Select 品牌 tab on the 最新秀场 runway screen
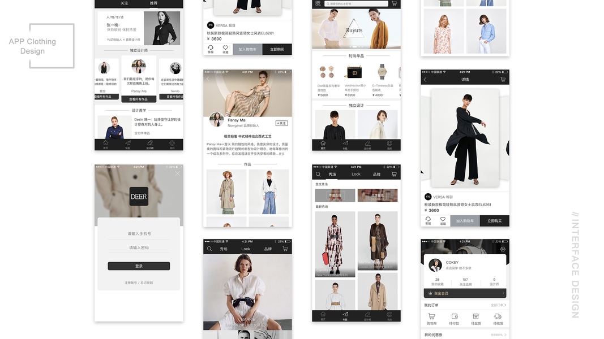The width and height of the screenshot is (604, 339). (x=377, y=174)
